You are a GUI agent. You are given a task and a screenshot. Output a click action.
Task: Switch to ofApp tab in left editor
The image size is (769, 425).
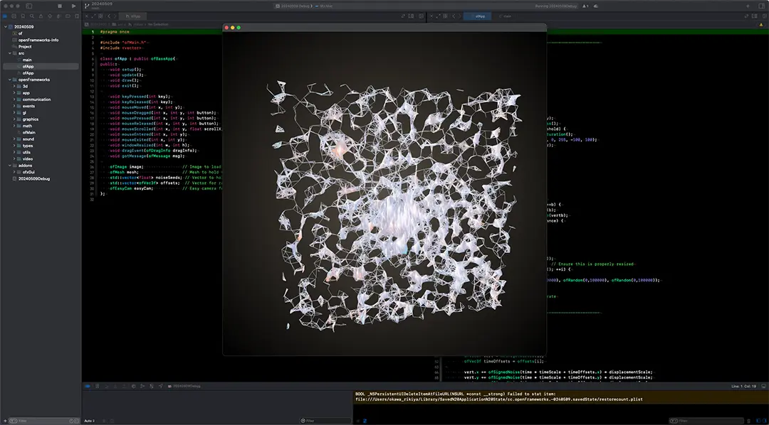point(132,16)
